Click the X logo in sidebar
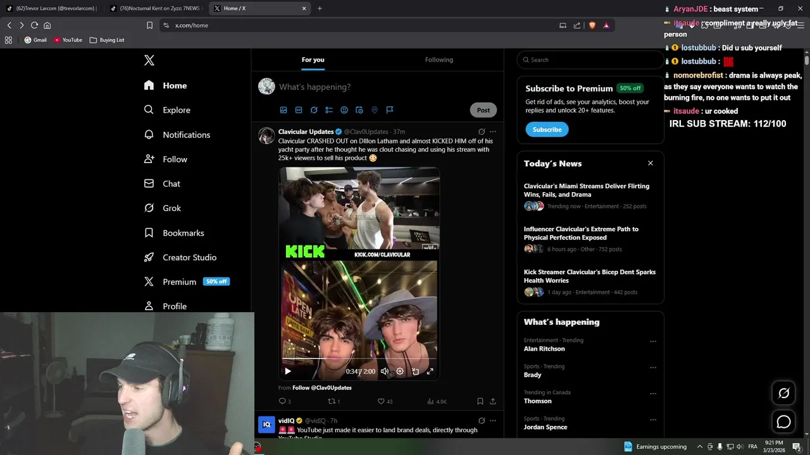This screenshot has height=455, width=810. (x=149, y=60)
